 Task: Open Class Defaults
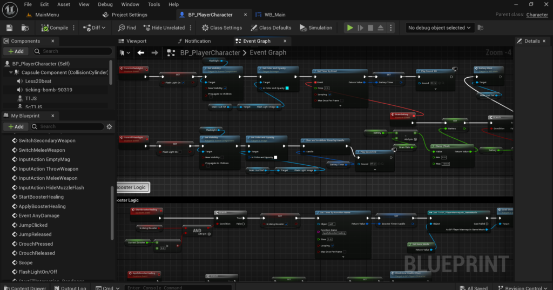pyautogui.click(x=271, y=28)
